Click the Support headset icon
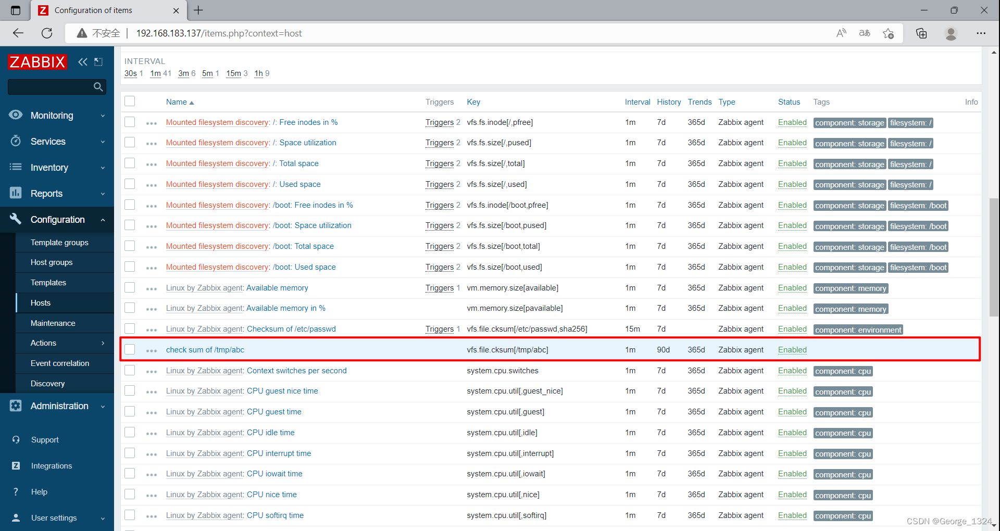The width and height of the screenshot is (1000, 531). [x=16, y=440]
